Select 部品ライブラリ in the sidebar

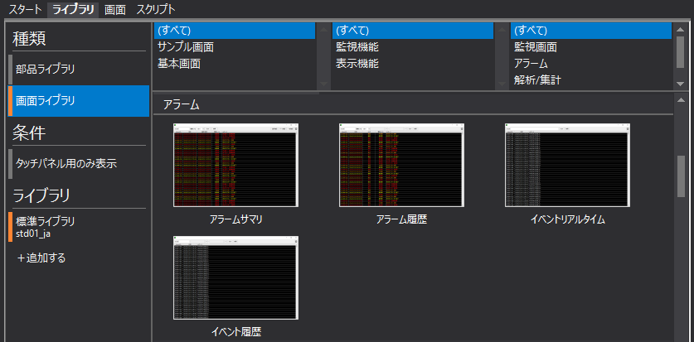coord(46,69)
